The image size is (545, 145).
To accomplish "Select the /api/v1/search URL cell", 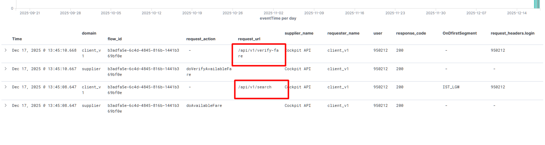I will (255, 87).
